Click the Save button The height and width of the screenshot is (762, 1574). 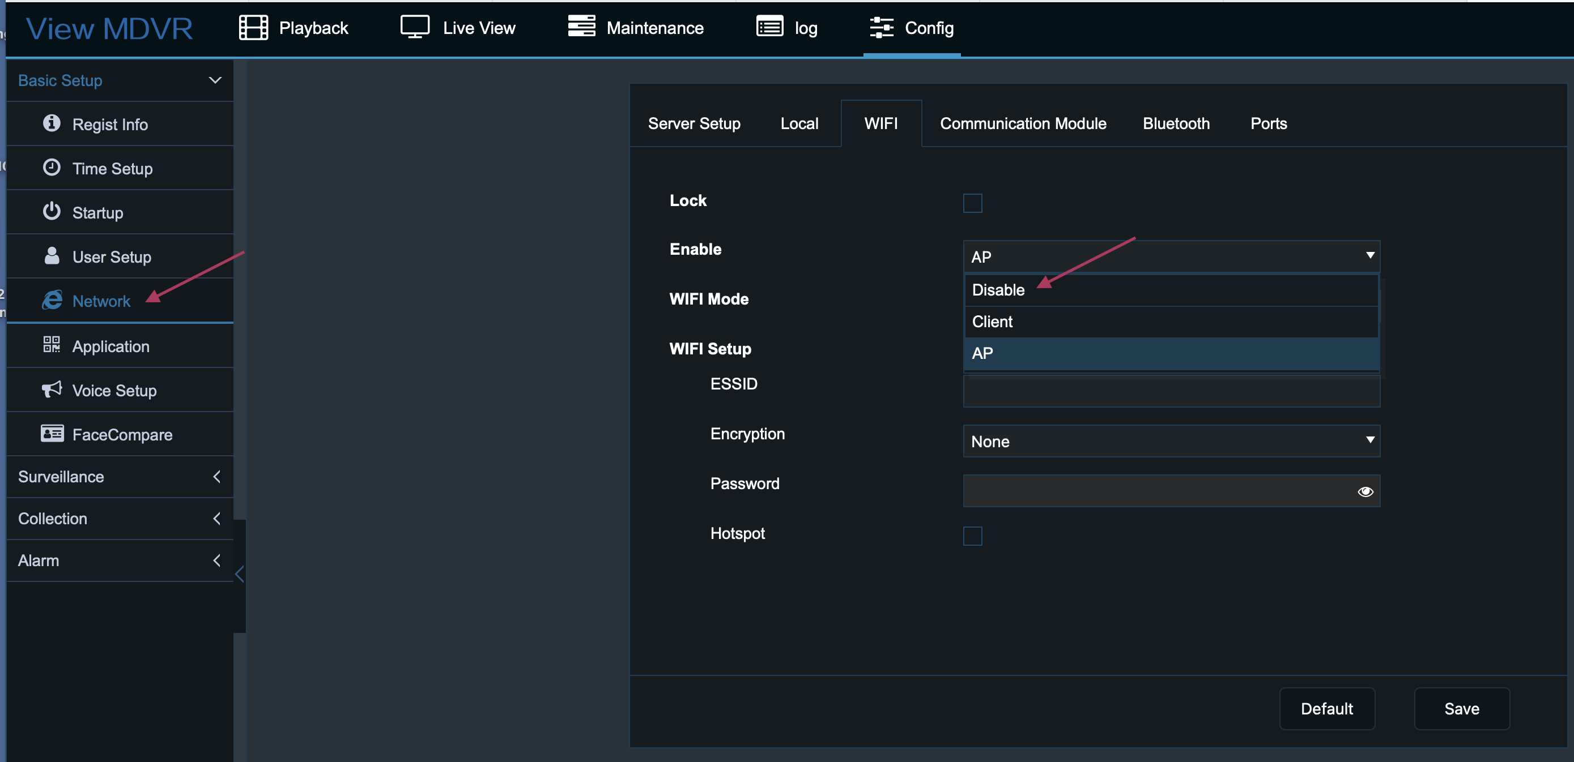click(1461, 708)
